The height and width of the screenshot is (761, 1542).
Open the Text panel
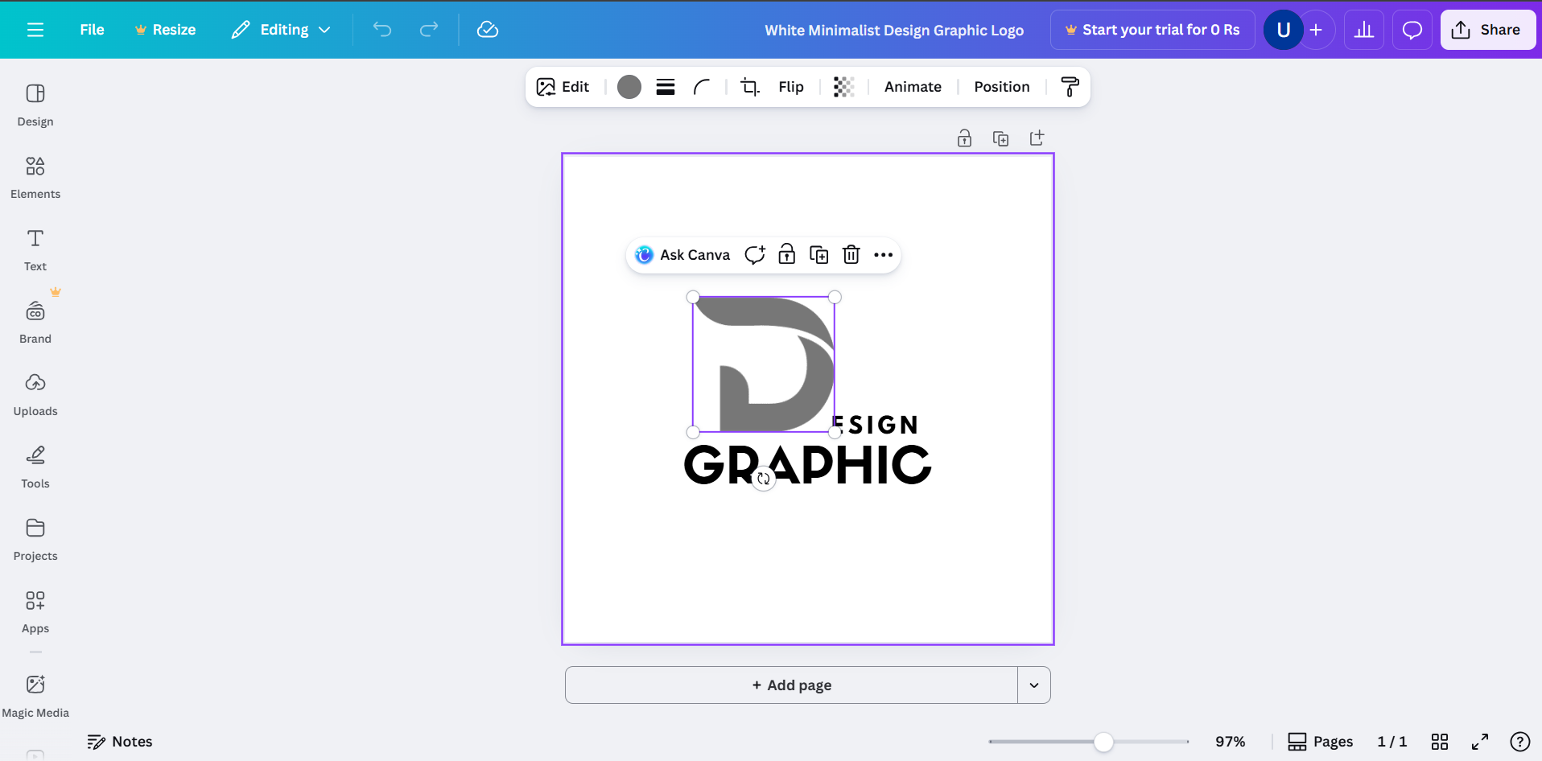(35, 249)
